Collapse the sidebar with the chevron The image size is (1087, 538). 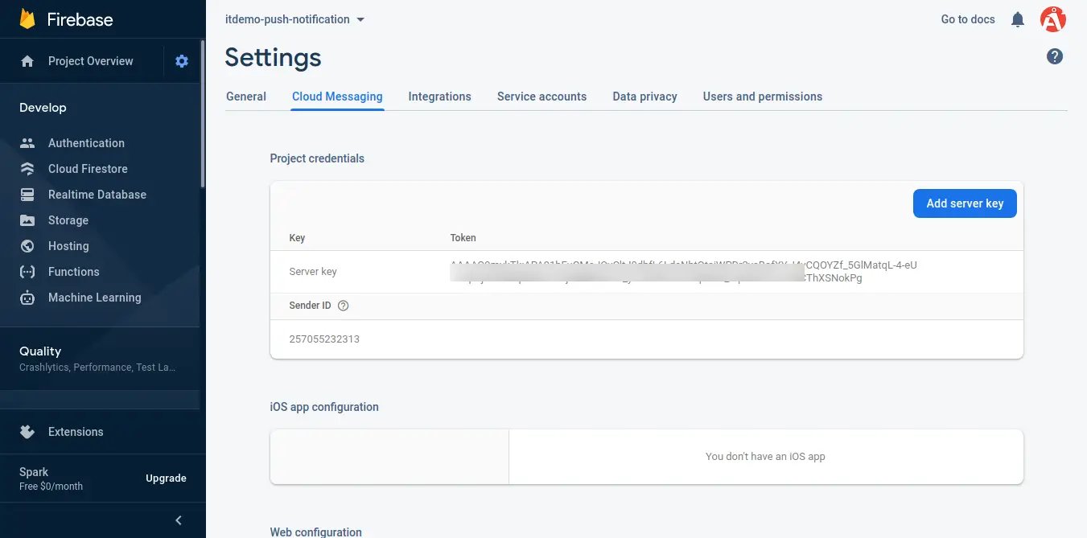[x=179, y=520]
